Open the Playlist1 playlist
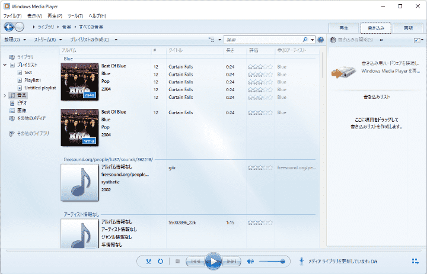This screenshot has width=427, height=274. 33,80
